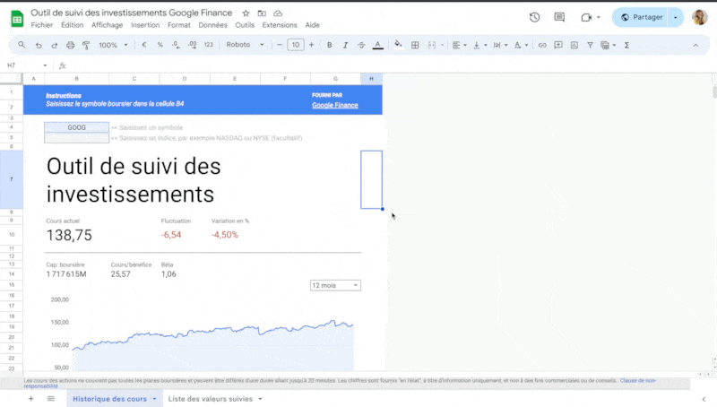Image resolution: width=717 pixels, height=407 pixels.
Task: Open the Extensions menu
Action: click(280, 25)
